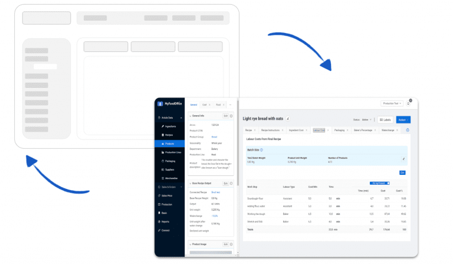Viewport: 453px width, 264px height.
Task: Click the MyFoodOffice logo icon
Action: click(160, 105)
